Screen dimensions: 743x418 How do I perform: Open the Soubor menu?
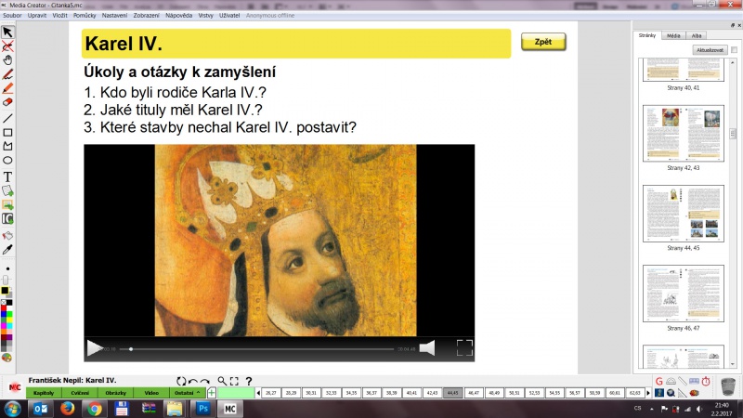click(12, 16)
